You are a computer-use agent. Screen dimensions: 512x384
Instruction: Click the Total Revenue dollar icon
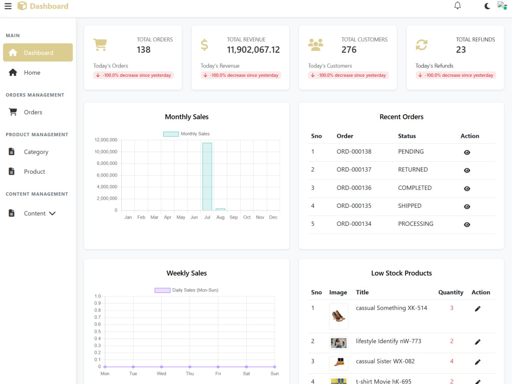[204, 45]
